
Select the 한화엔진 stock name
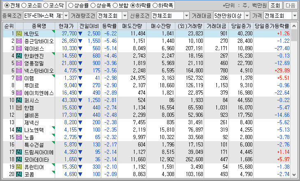34,56
